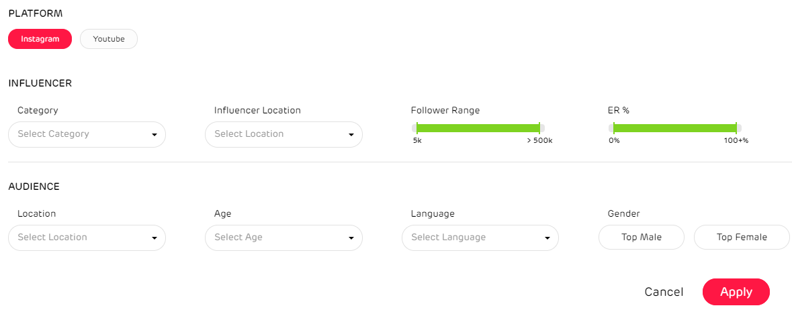The image size is (792, 312).
Task: Choose the Top Female gender option
Action: point(742,237)
